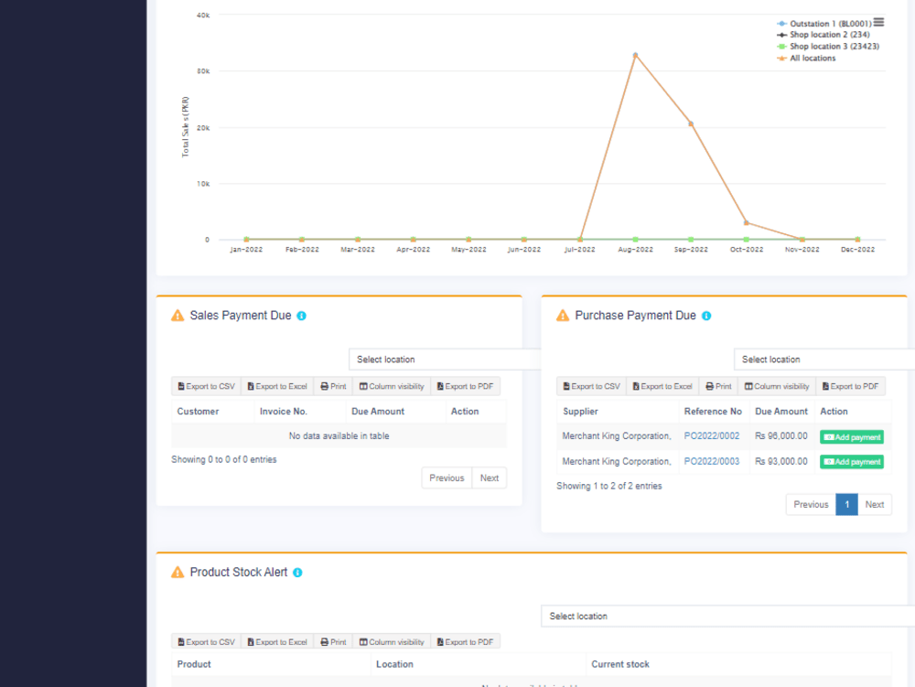Click Add payment for PO2022/0003

(x=852, y=462)
